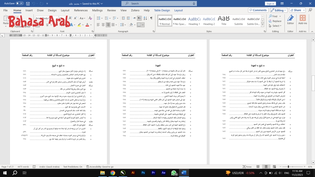Screen dimensions: 315x177
Task: Open the multilevel list icon
Action: (x=114, y=18)
